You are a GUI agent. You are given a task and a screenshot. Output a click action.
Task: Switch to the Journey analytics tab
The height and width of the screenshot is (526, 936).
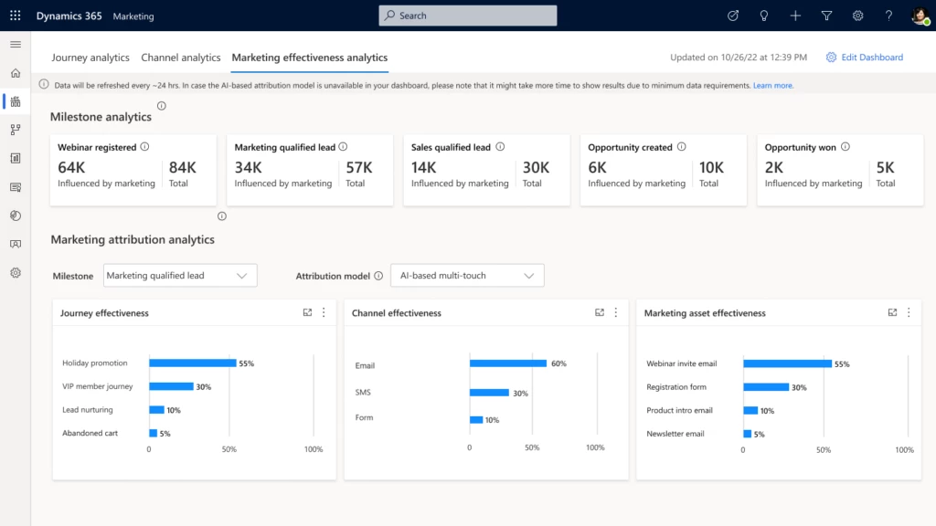(x=90, y=57)
